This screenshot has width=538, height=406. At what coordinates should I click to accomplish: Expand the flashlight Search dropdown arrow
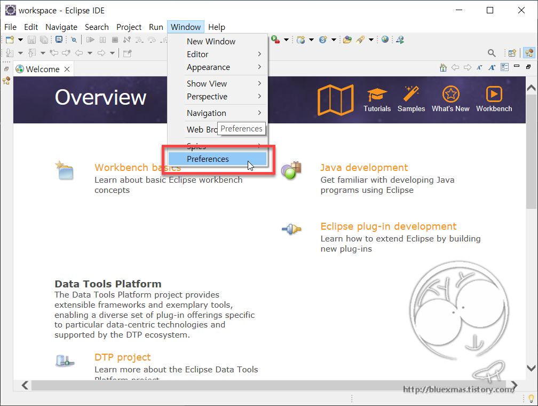(x=371, y=40)
